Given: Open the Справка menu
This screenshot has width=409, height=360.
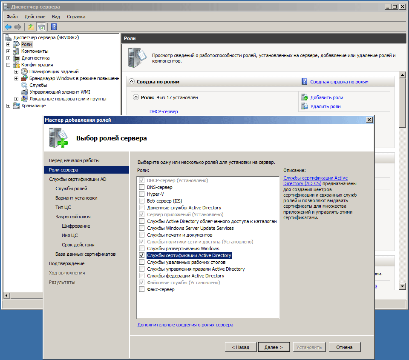Looking at the screenshot, I should 76,17.
